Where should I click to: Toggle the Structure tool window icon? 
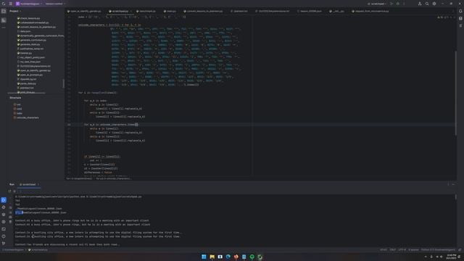pos(4,20)
